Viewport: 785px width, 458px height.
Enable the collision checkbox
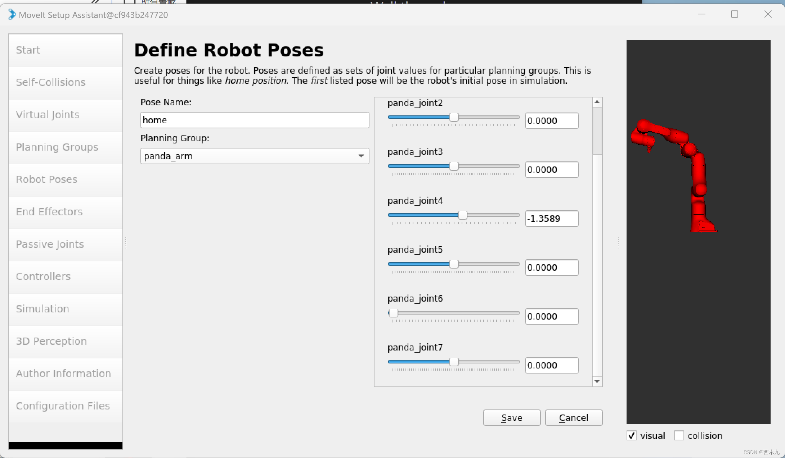pyautogui.click(x=679, y=436)
